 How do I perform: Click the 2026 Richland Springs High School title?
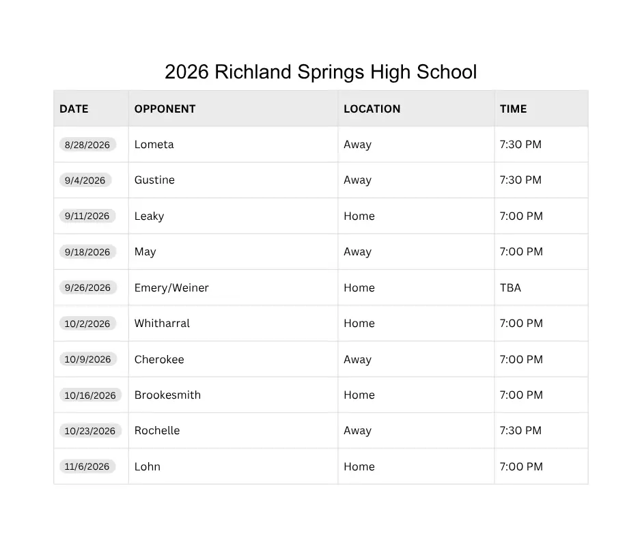click(x=320, y=72)
